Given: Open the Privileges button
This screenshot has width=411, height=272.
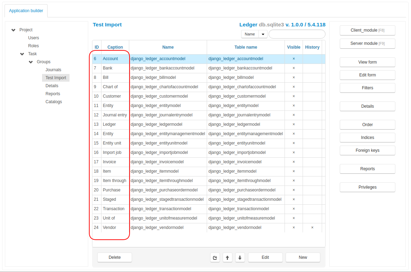Looking at the screenshot, I should pyautogui.click(x=368, y=187).
